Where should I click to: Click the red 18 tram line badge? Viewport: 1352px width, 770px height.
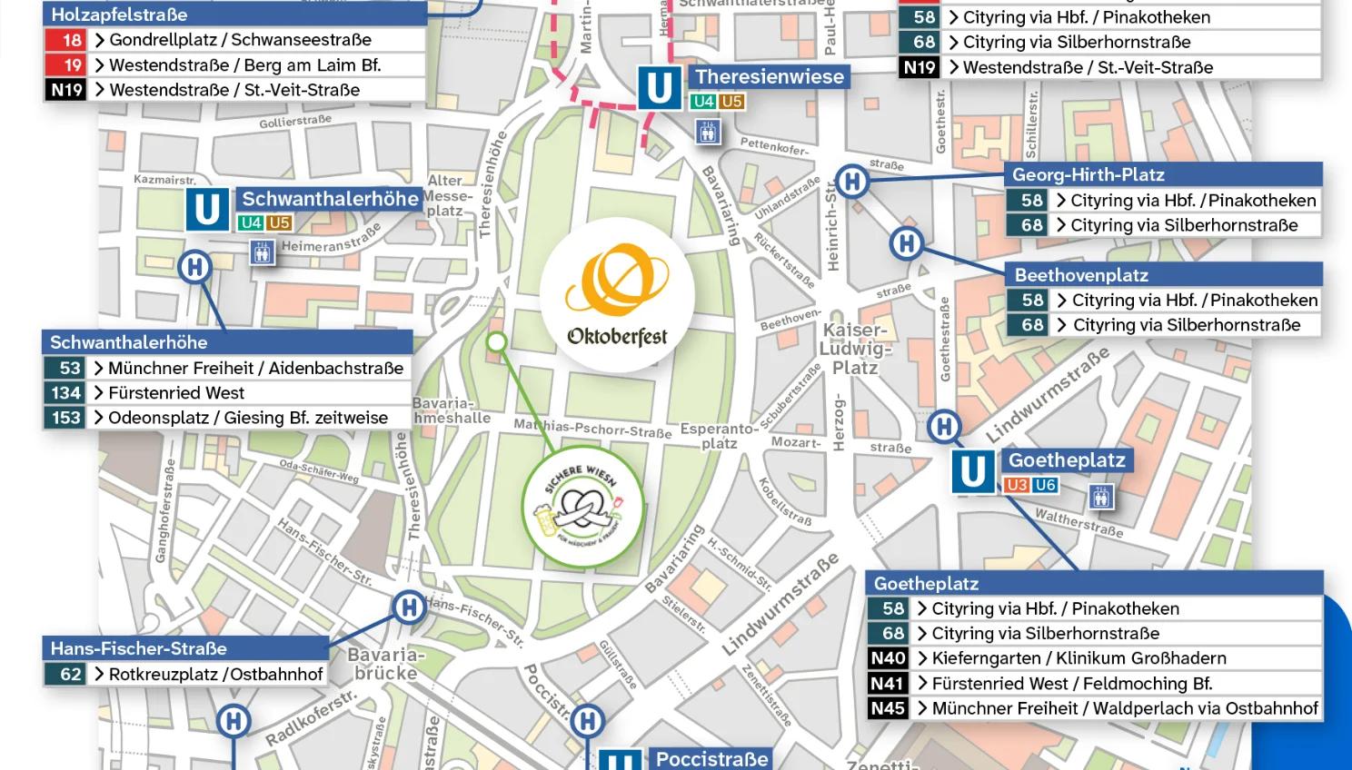pyautogui.click(x=65, y=40)
